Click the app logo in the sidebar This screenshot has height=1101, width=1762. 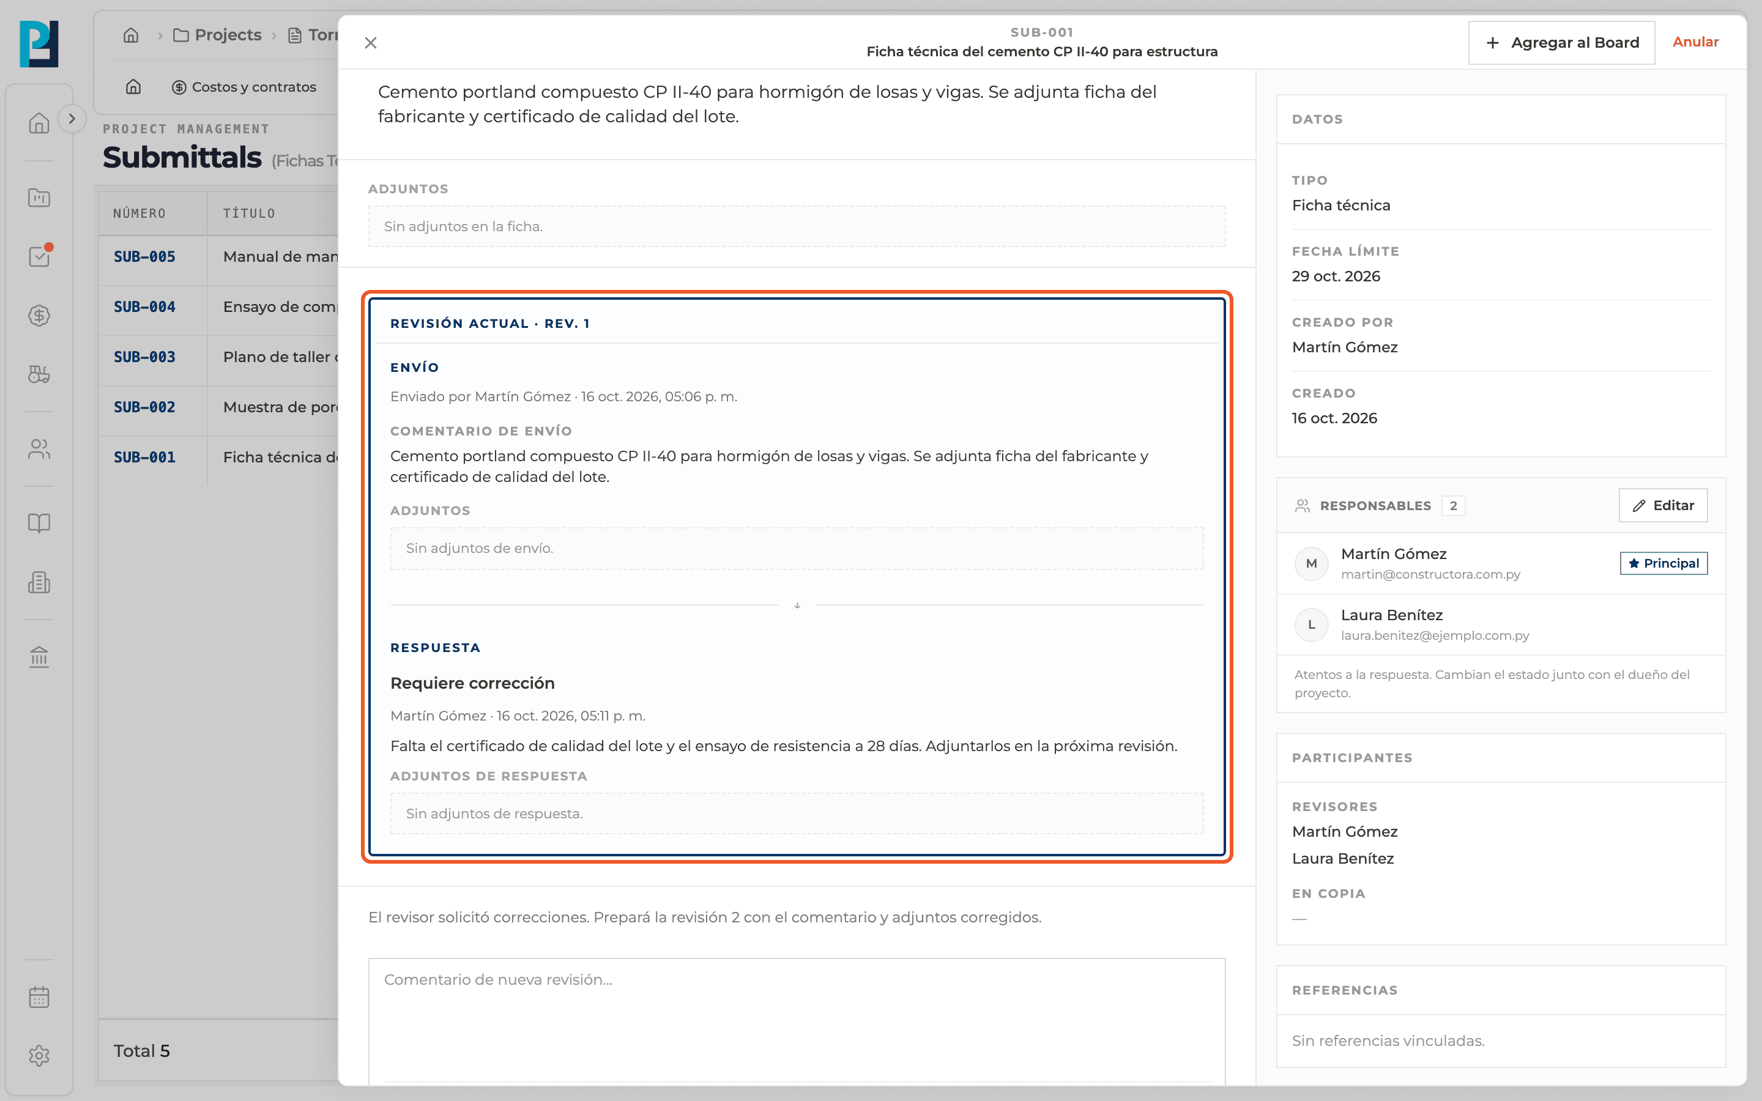(x=39, y=43)
